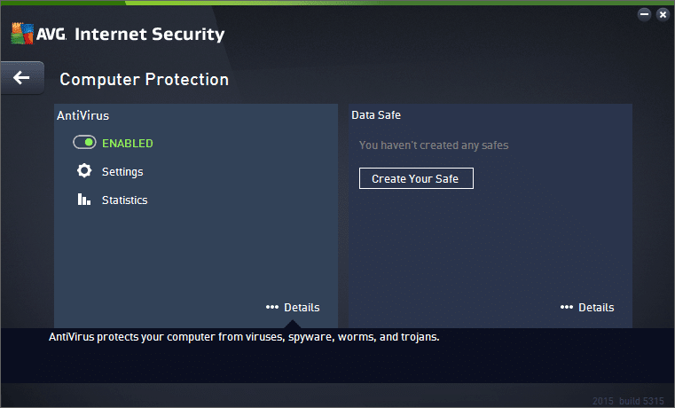
Task: Go back using the left arrow button
Action: [x=21, y=78]
